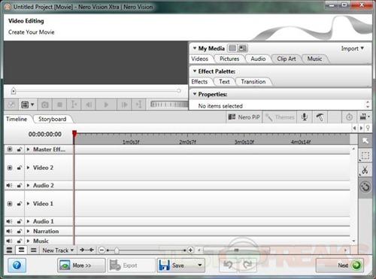Image resolution: width=376 pixels, height=279 pixels.
Task: Go to next marker arrow above timeline
Action: click(361, 128)
